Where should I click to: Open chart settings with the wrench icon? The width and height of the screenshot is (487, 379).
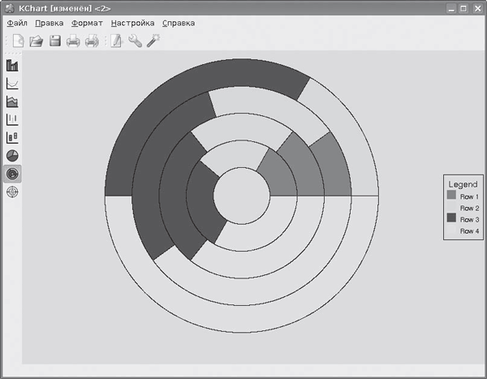(x=135, y=41)
